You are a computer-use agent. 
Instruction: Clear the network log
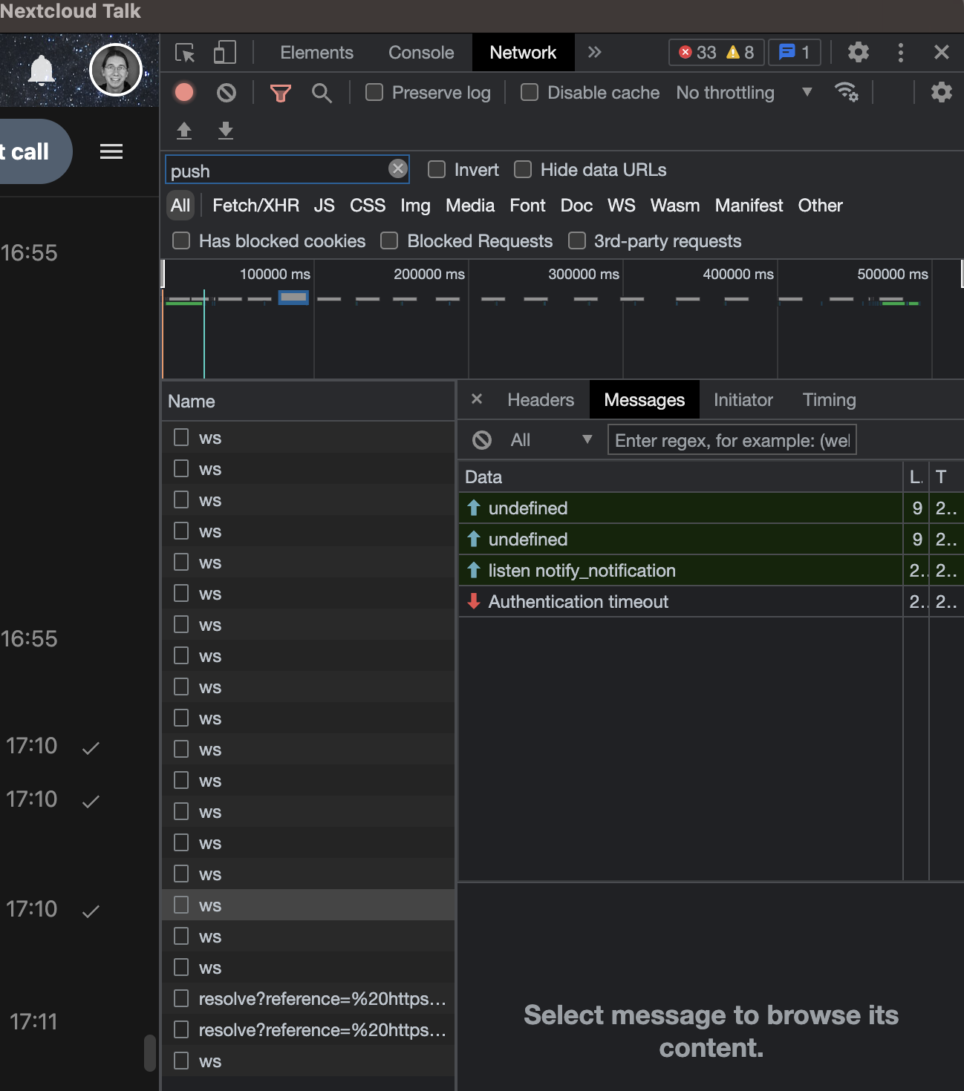pos(227,92)
